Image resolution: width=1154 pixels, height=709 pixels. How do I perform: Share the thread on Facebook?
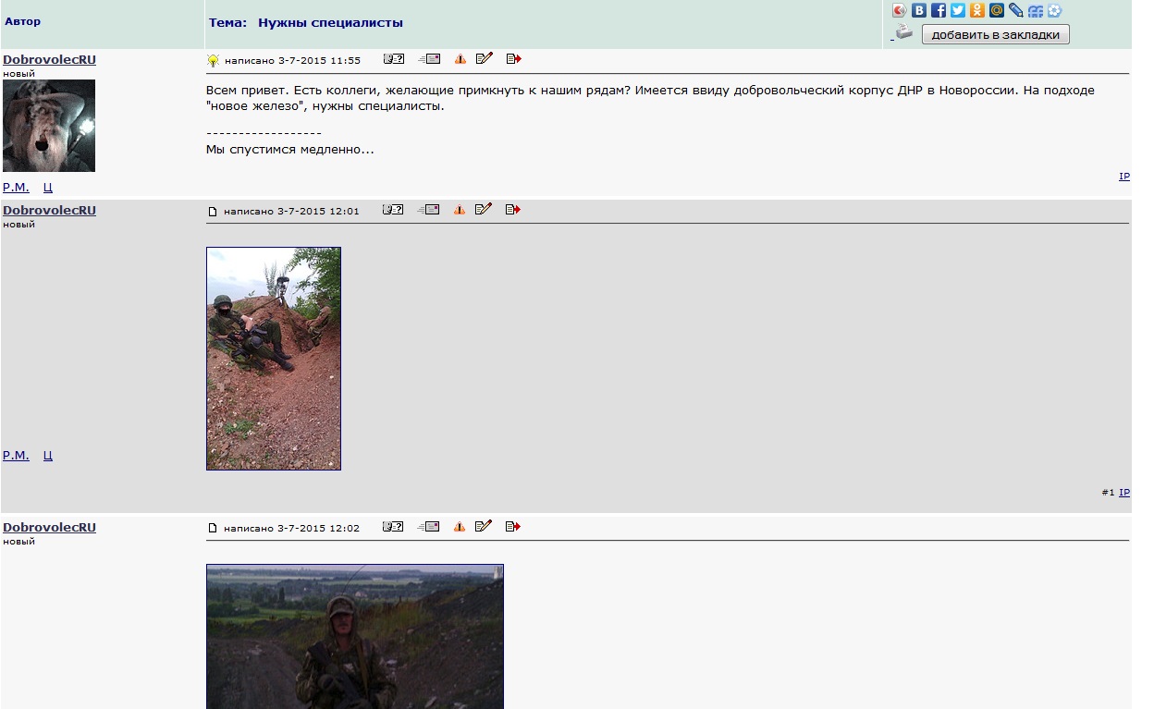(939, 11)
